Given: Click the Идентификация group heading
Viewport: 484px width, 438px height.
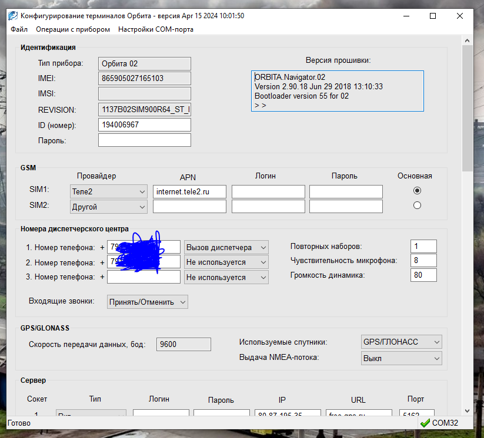Looking at the screenshot, I should pos(48,48).
